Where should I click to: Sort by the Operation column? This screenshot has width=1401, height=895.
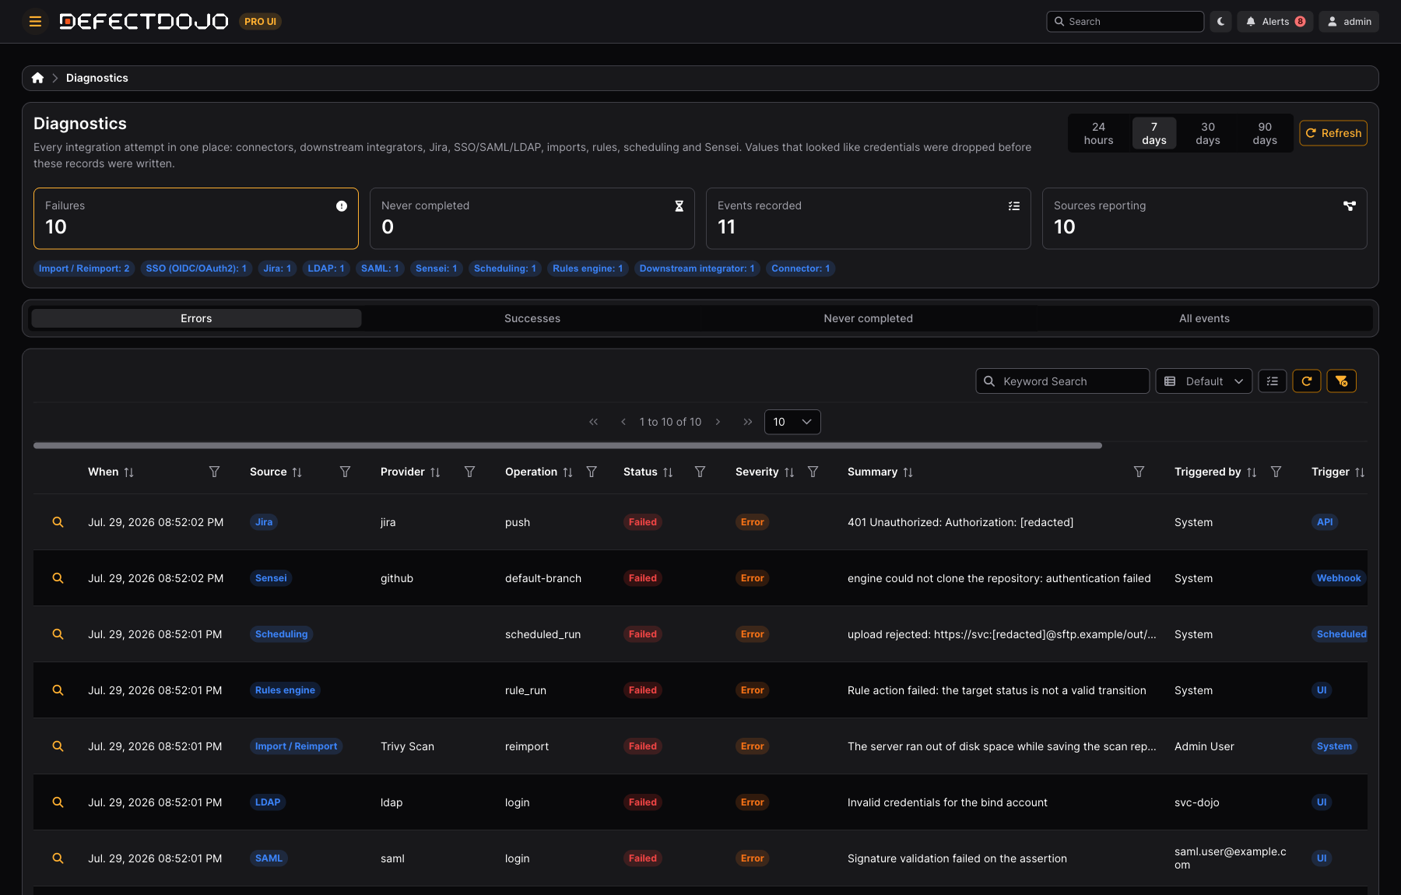tap(568, 472)
